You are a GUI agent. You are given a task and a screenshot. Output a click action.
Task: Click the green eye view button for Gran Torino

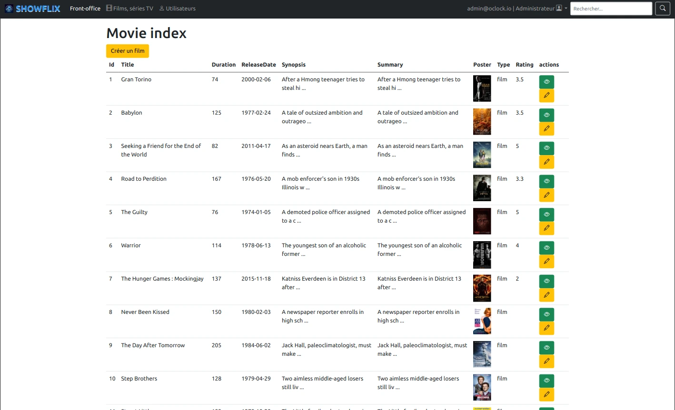(x=546, y=82)
